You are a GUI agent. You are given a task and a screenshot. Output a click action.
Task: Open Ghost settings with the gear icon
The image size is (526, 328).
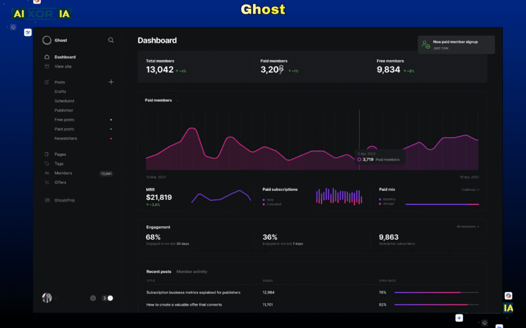(93, 298)
